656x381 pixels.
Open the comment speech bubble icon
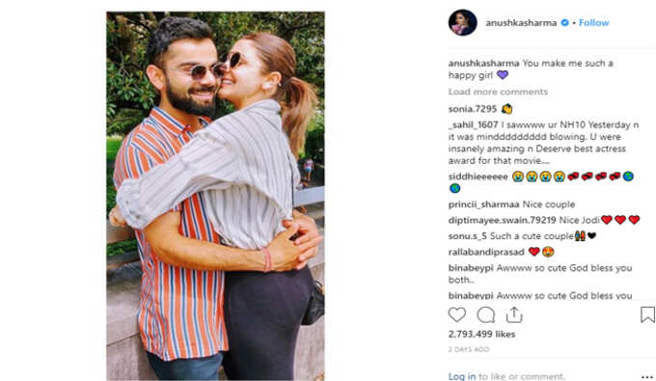click(x=485, y=314)
